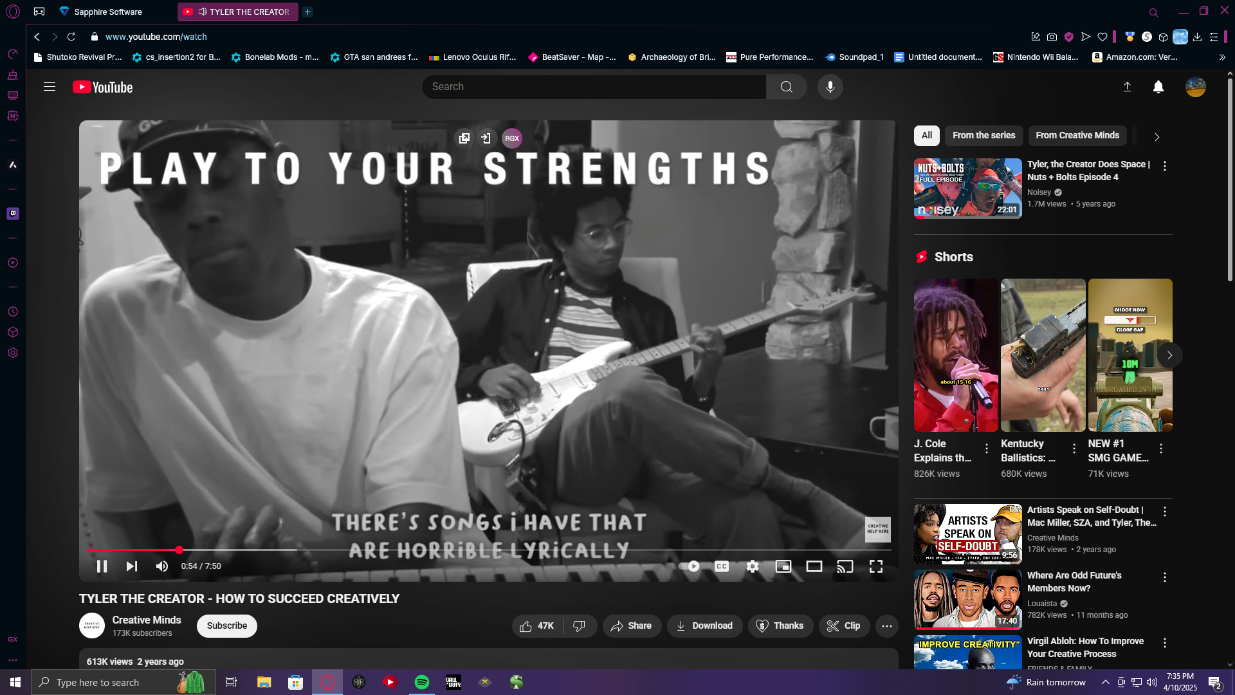Enter fullscreen mode
The height and width of the screenshot is (695, 1235).
pyautogui.click(x=875, y=566)
